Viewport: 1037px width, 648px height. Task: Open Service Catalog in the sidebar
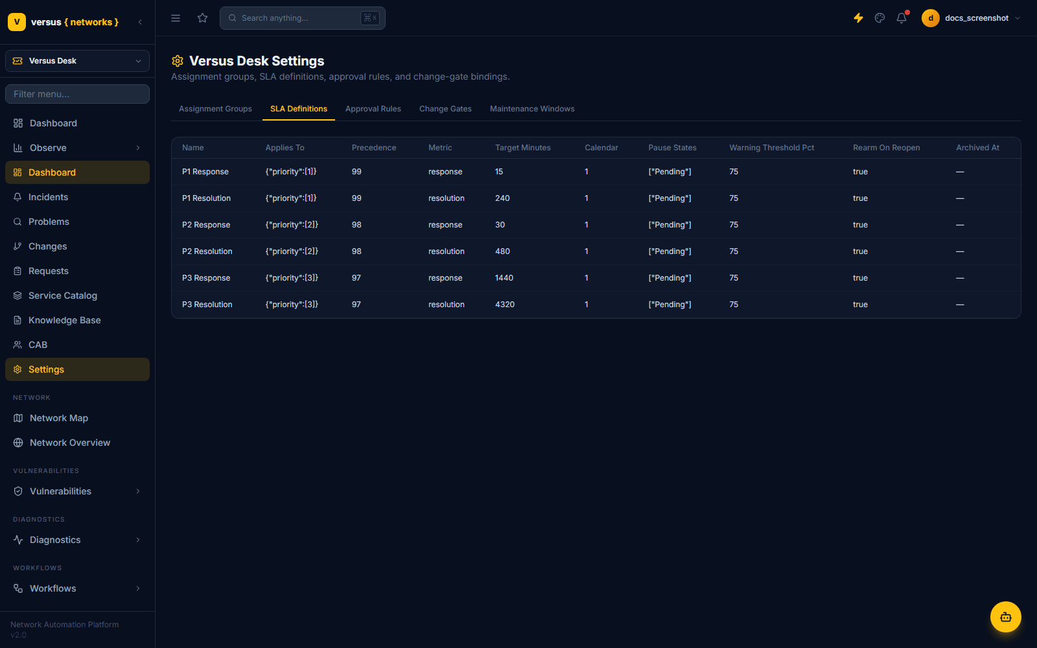point(77,295)
